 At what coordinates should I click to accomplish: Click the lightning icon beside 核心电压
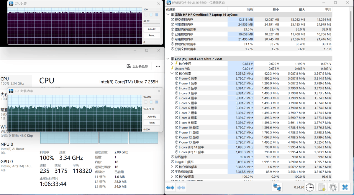point(177,64)
